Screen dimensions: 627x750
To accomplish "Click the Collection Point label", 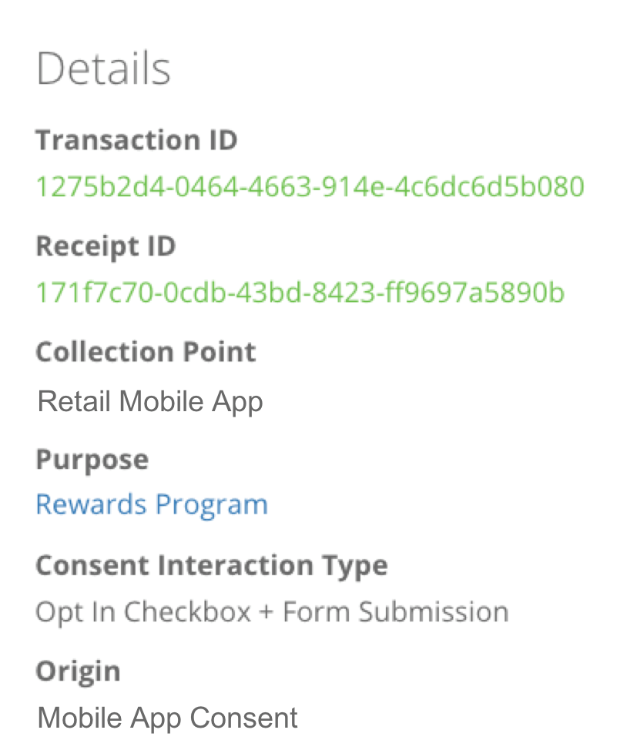I will [x=146, y=352].
